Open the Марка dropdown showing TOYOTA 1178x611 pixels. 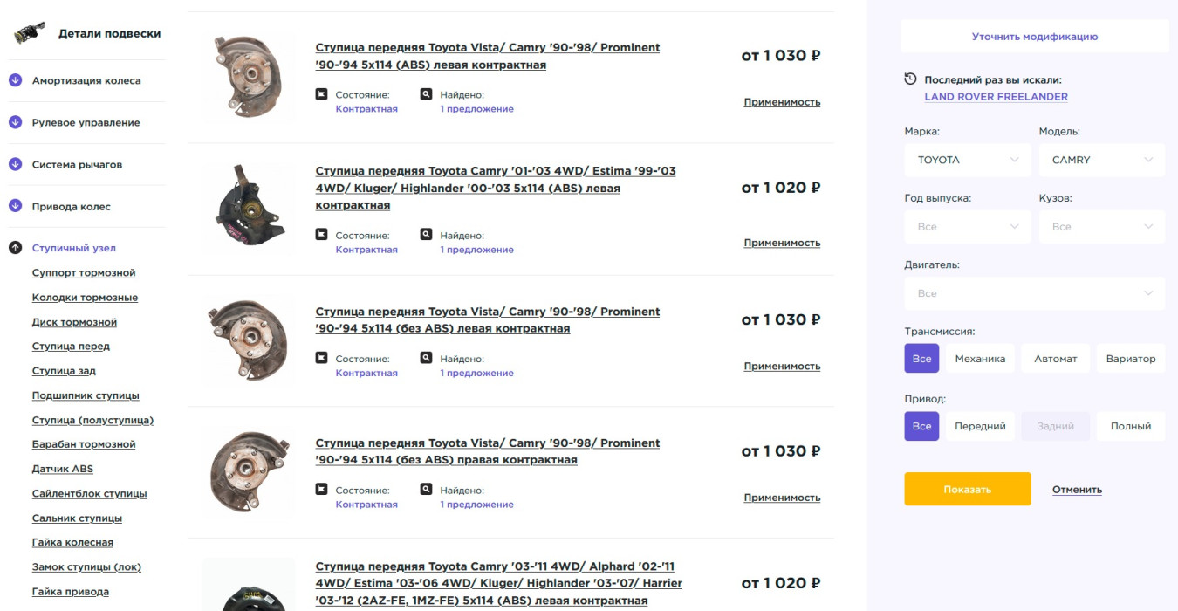[x=968, y=160]
